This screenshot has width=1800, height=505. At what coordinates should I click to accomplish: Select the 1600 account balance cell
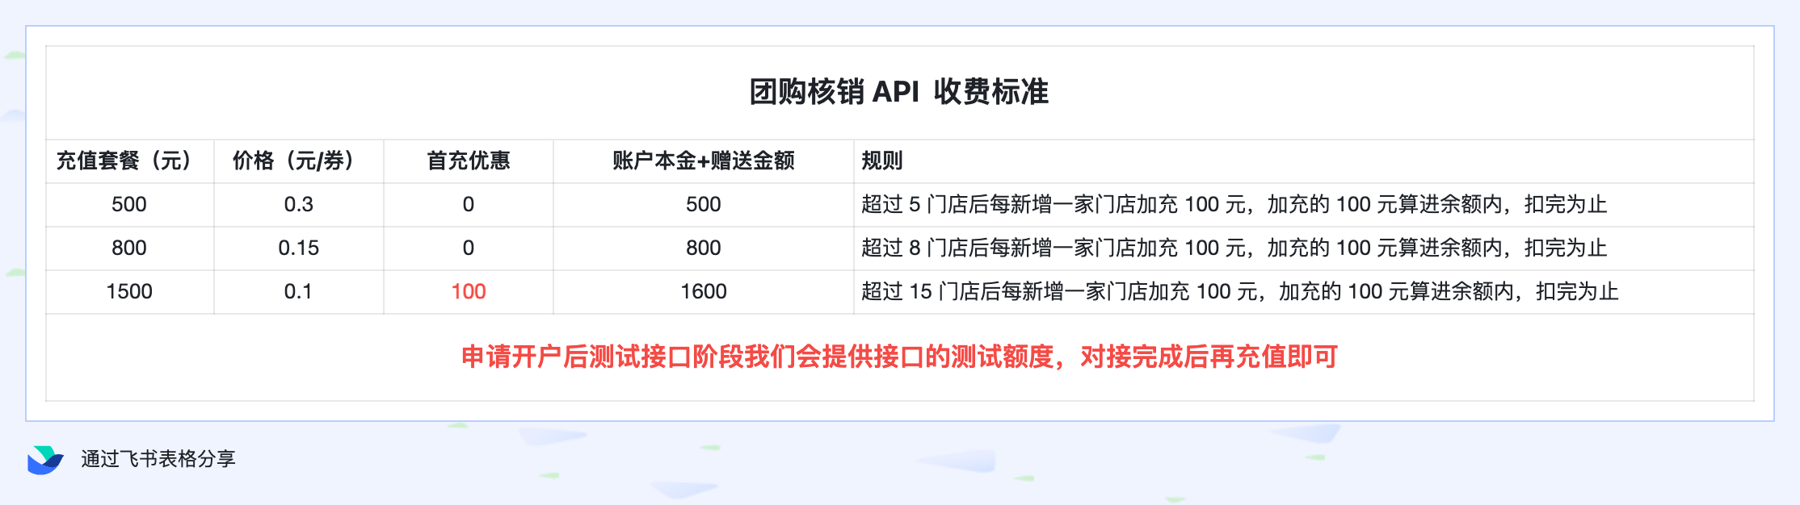[x=703, y=292]
